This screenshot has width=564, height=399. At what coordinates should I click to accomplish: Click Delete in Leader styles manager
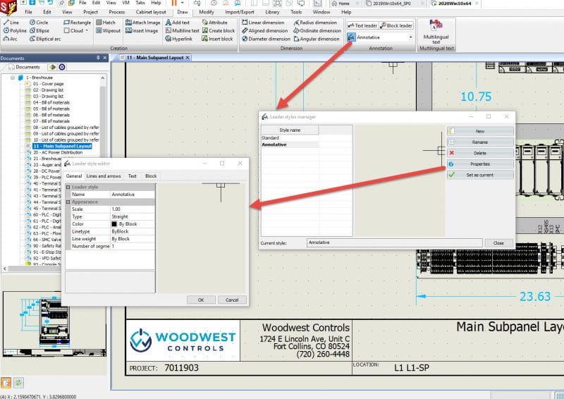[480, 153]
